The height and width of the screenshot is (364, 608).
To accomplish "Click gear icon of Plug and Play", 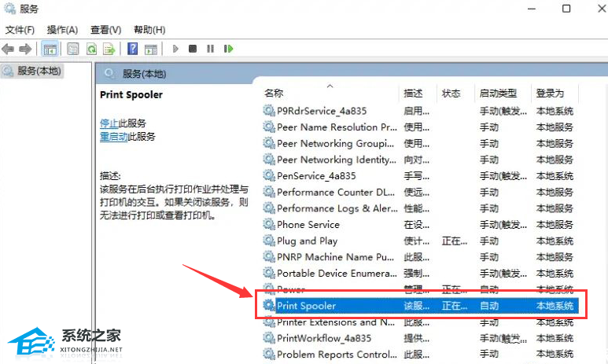I will (269, 241).
